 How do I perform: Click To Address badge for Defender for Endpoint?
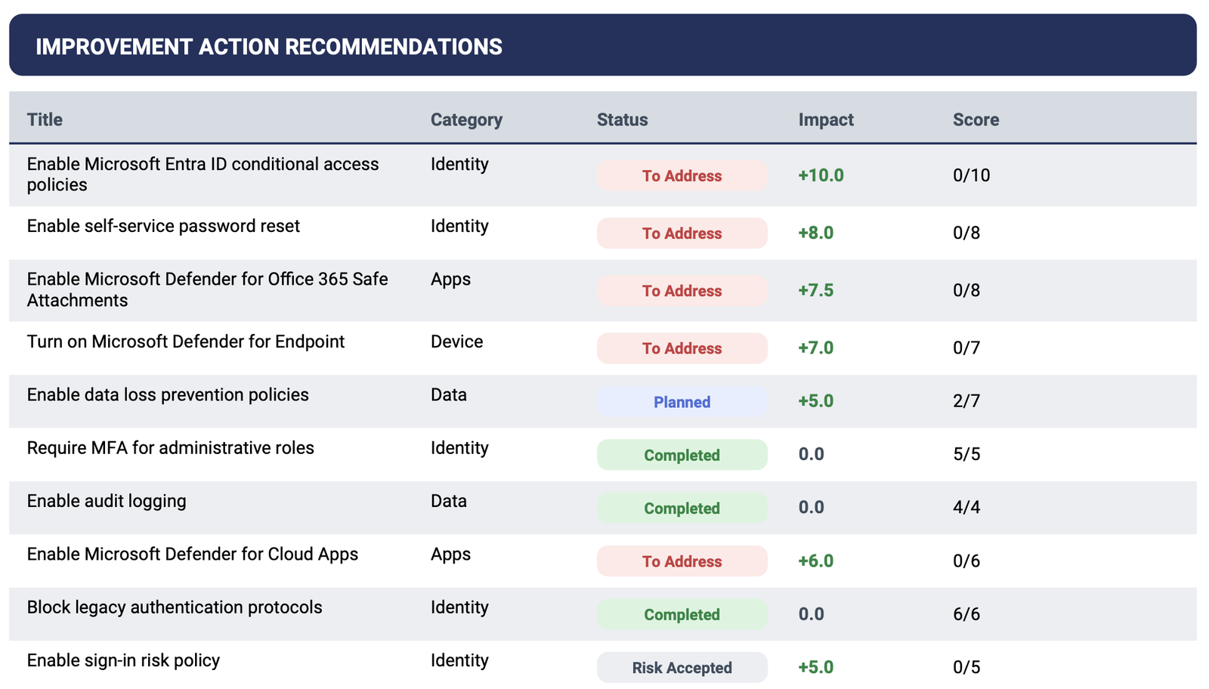[x=682, y=348]
